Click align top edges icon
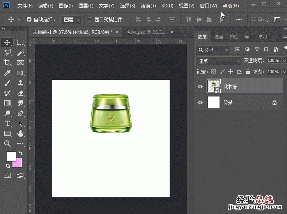Screen dimensions: 287x214 [x=188, y=19]
